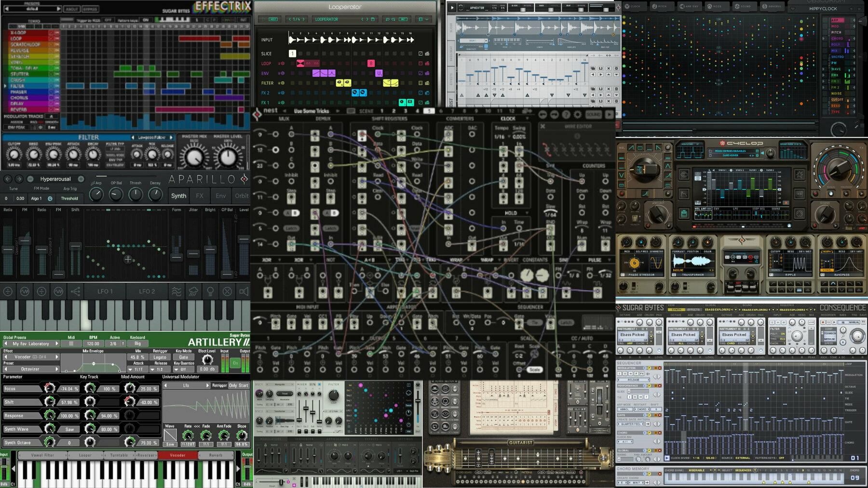Toggle the HOST sync button in Looperator
This screenshot has height=488, width=868.
click(x=273, y=19)
